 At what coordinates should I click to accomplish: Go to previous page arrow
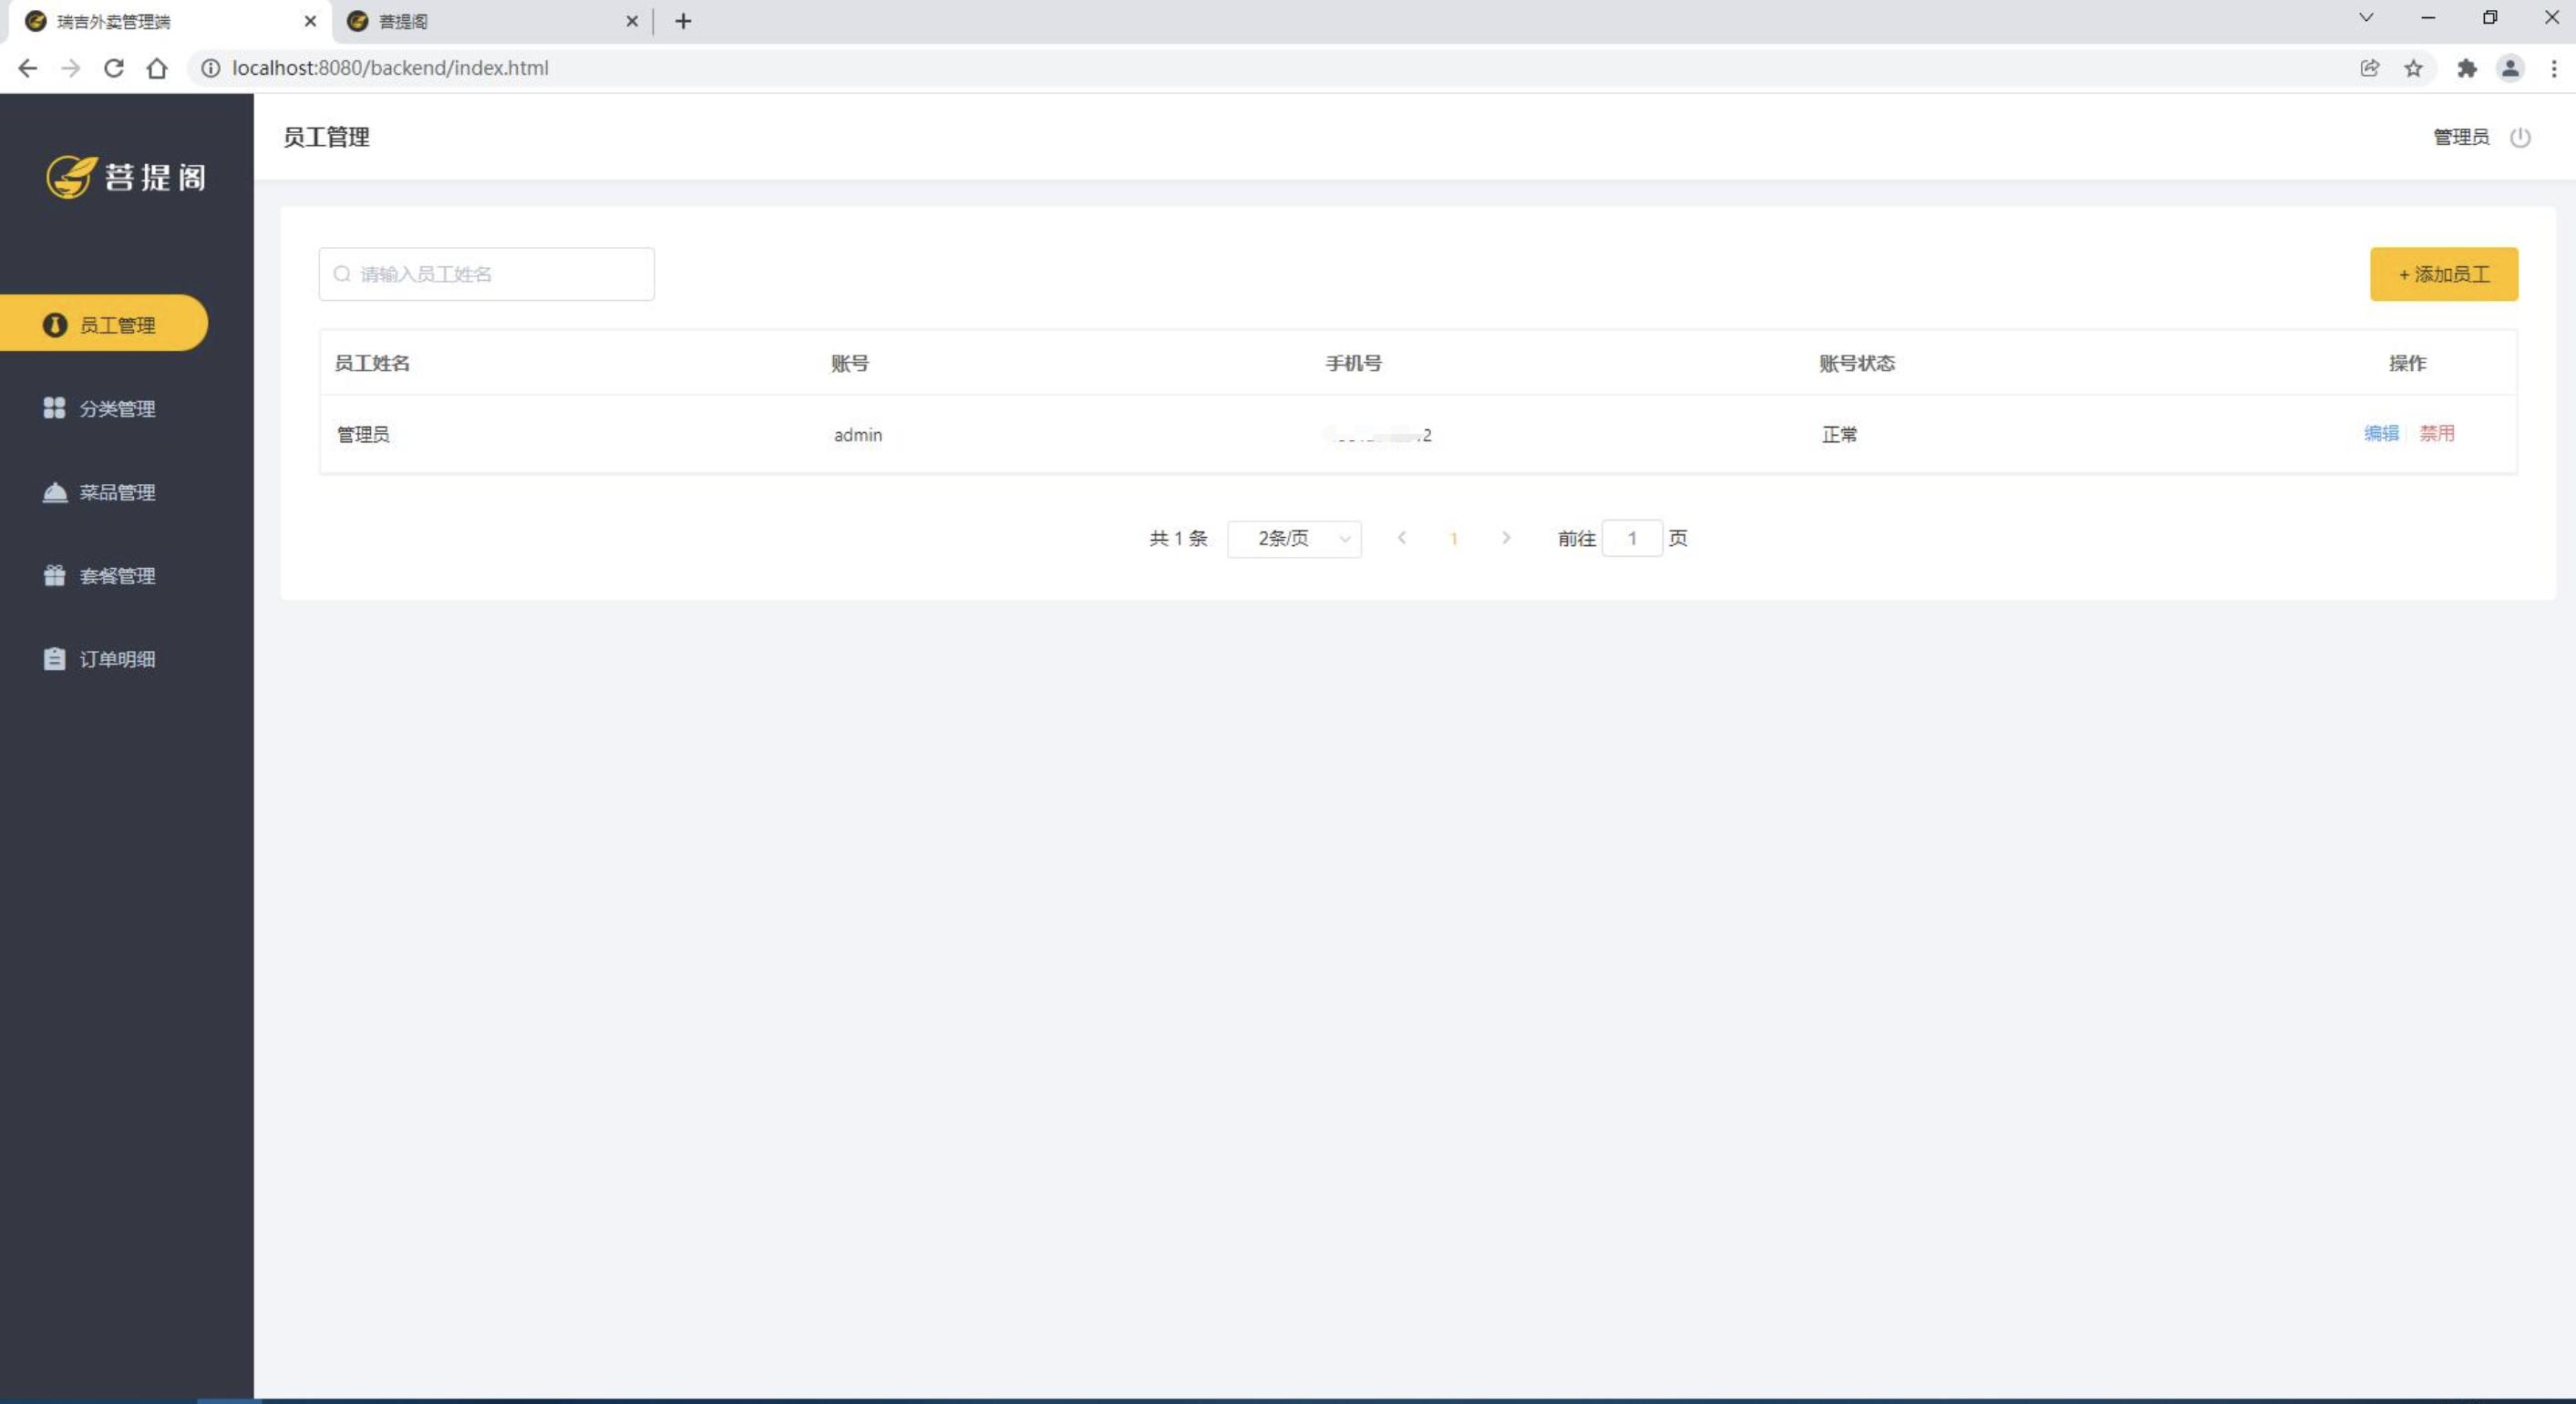click(1402, 538)
